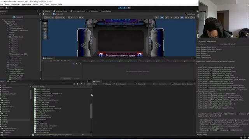The width and height of the screenshot is (249, 140).
Task: Toggle Mute Audio in Game view
Action: click(176, 84)
